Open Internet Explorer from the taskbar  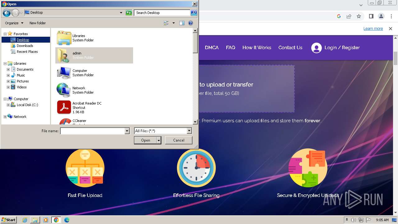[x=25, y=220]
